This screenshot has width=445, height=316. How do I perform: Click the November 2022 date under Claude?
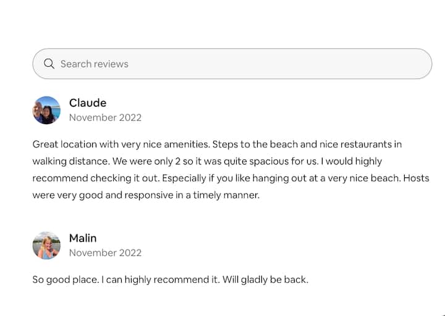105,117
